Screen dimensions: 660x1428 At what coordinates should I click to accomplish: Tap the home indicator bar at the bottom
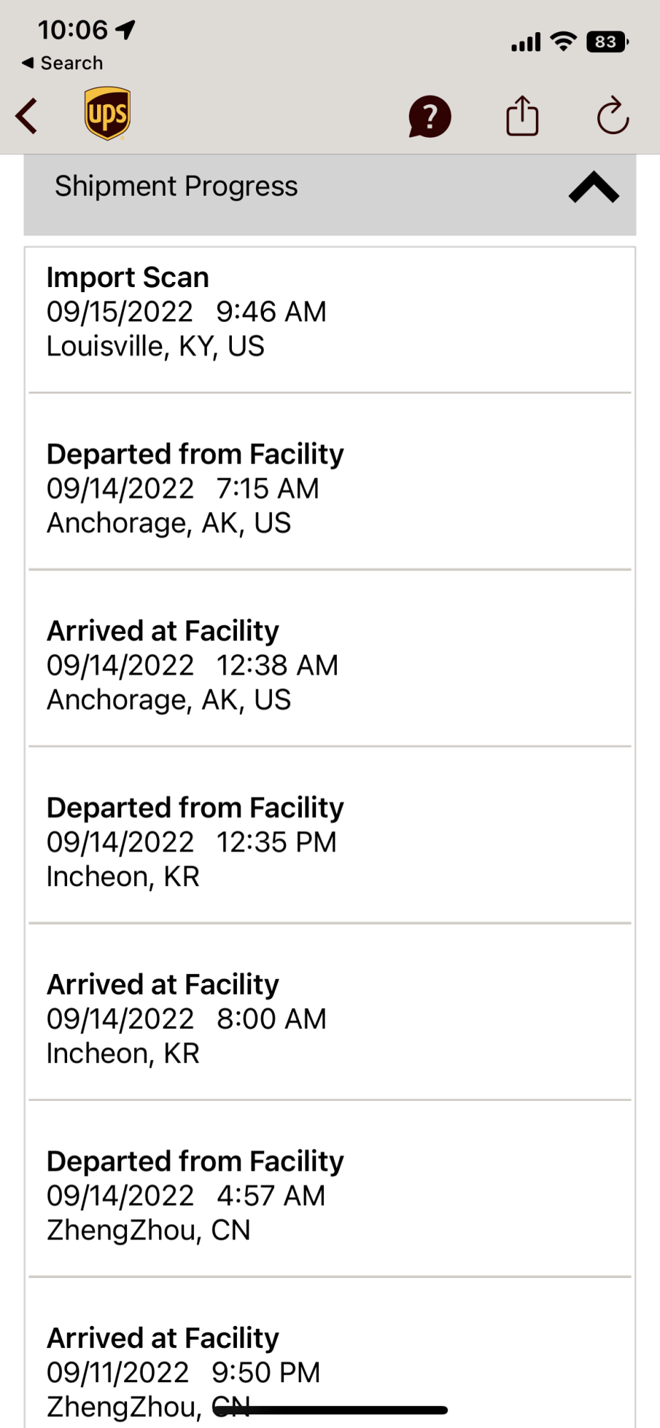(x=330, y=1410)
